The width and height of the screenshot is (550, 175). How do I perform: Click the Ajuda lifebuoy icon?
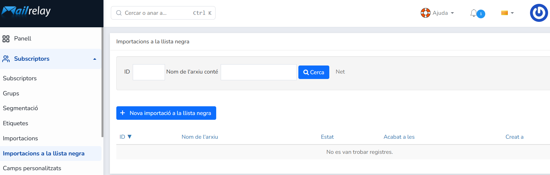pyautogui.click(x=425, y=13)
